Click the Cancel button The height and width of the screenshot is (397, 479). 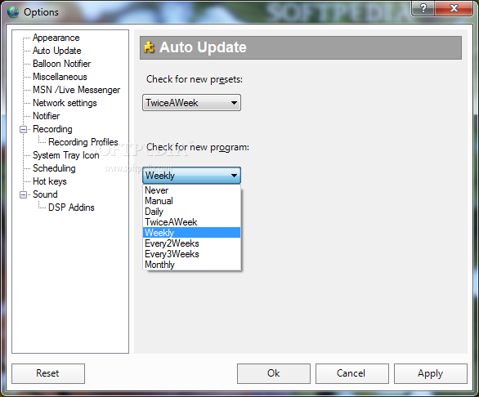point(351,373)
